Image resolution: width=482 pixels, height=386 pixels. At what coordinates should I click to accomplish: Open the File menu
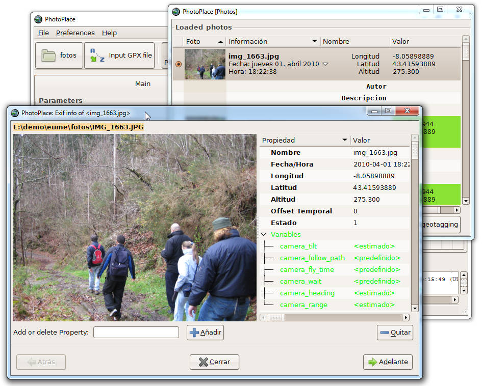(x=43, y=33)
